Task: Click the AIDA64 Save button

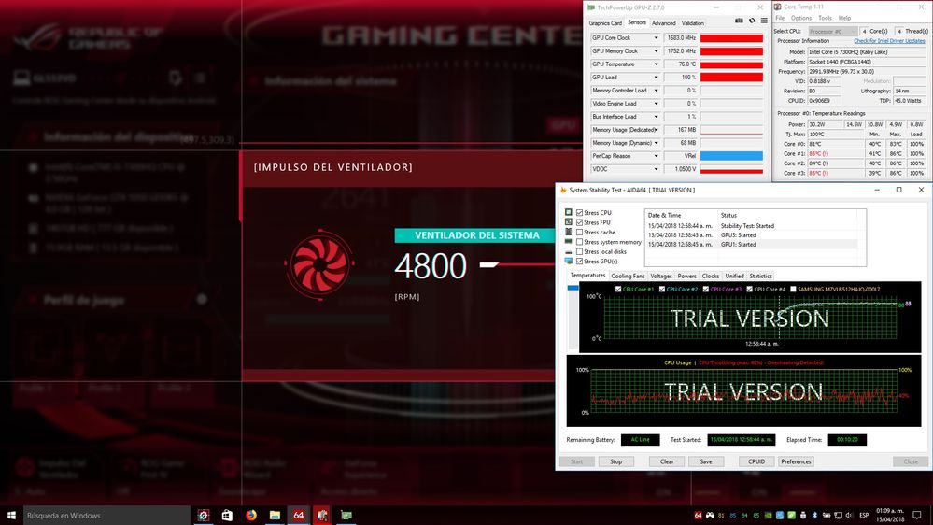Action: 706,461
